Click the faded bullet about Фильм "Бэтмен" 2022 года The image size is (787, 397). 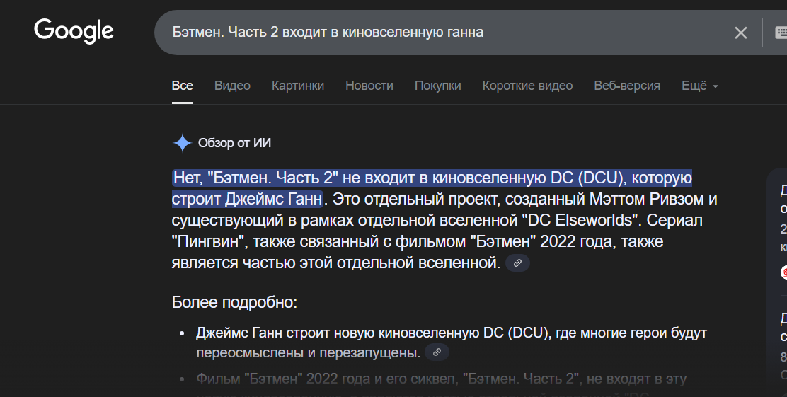(441, 379)
